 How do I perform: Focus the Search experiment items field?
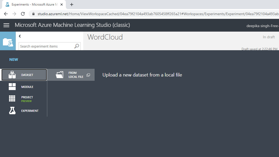[x=49, y=46]
